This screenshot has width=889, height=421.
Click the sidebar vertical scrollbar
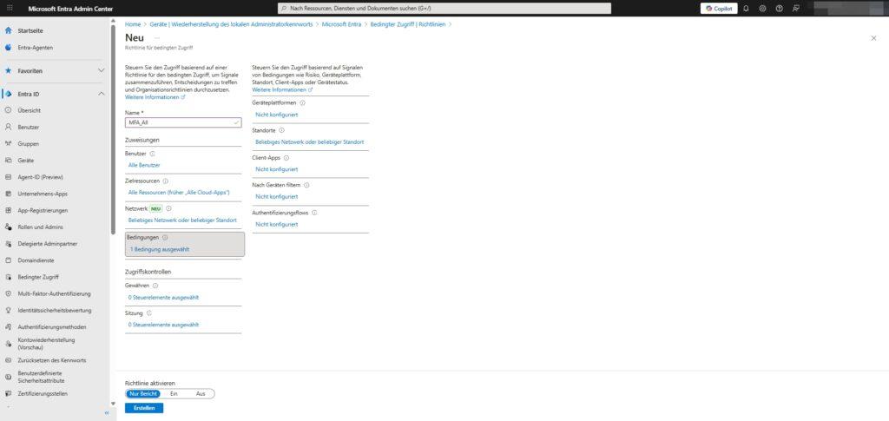click(113, 130)
